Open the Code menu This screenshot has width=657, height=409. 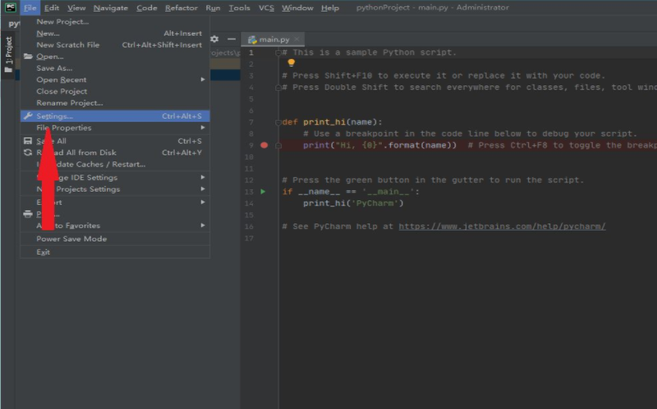(147, 8)
